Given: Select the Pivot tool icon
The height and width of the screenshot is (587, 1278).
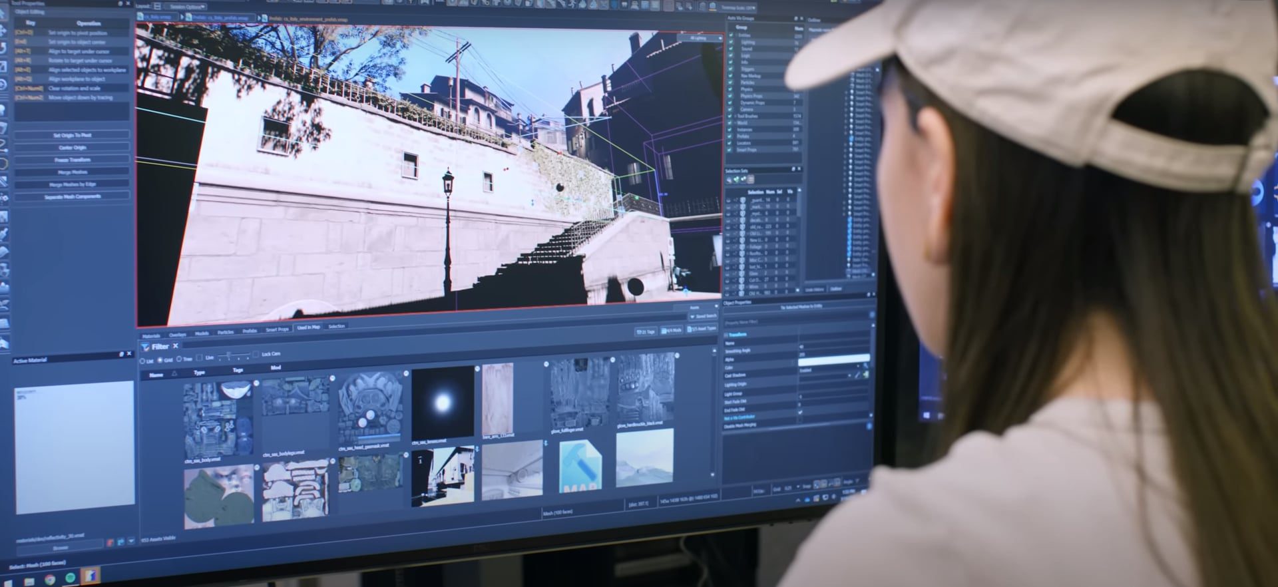Looking at the screenshot, I should pyautogui.click(x=3, y=85).
